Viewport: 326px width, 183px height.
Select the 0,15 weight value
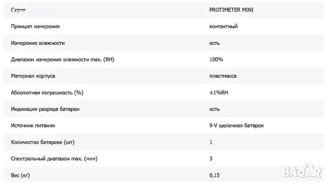(x=214, y=175)
